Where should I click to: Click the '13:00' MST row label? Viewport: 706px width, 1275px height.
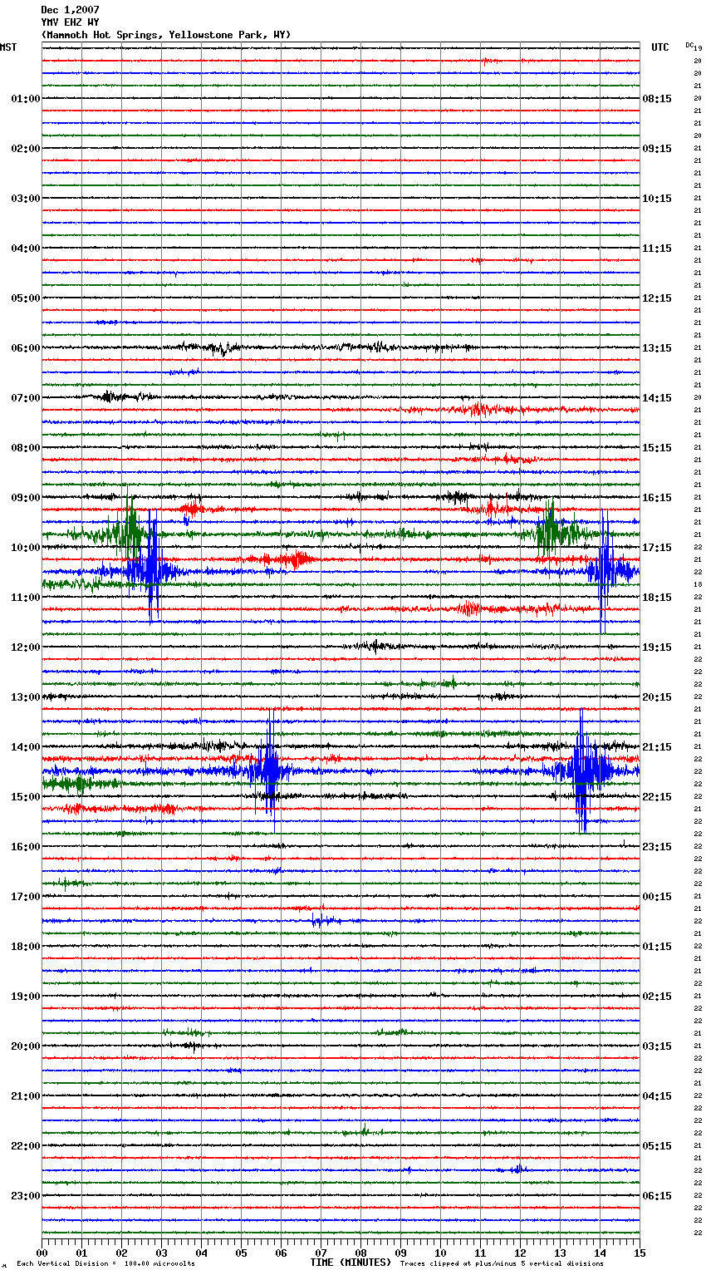26,697
